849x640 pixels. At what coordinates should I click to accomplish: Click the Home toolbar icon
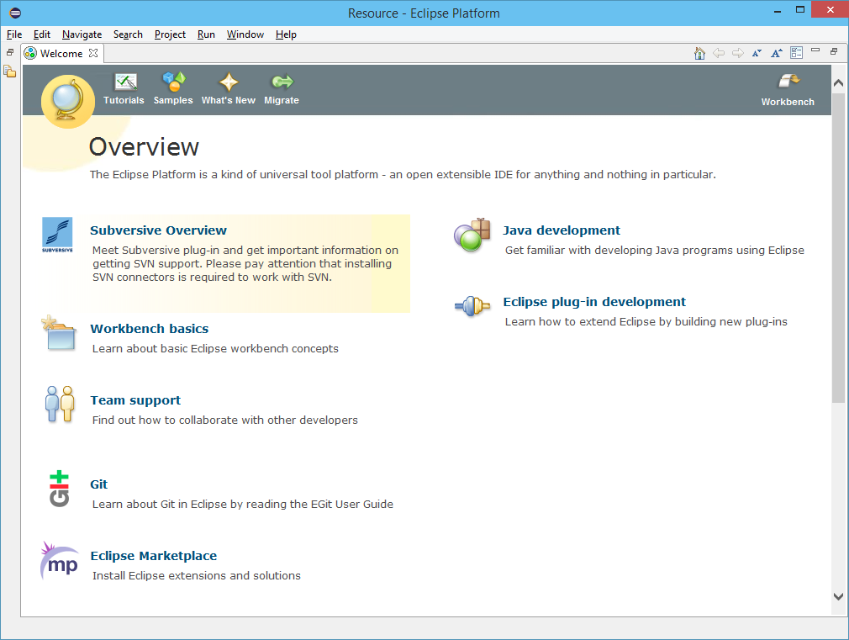[699, 53]
